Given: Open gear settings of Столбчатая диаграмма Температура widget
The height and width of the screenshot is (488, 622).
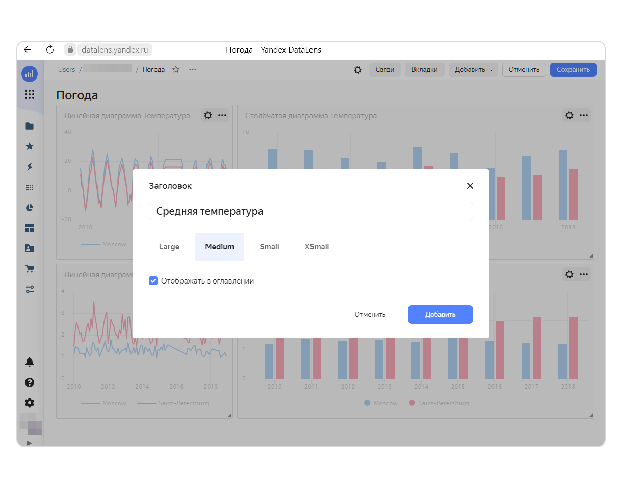Looking at the screenshot, I should coord(569,115).
